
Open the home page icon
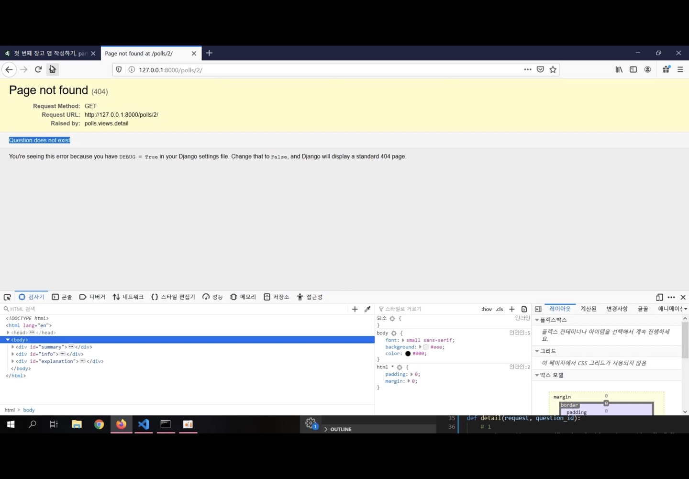click(52, 70)
